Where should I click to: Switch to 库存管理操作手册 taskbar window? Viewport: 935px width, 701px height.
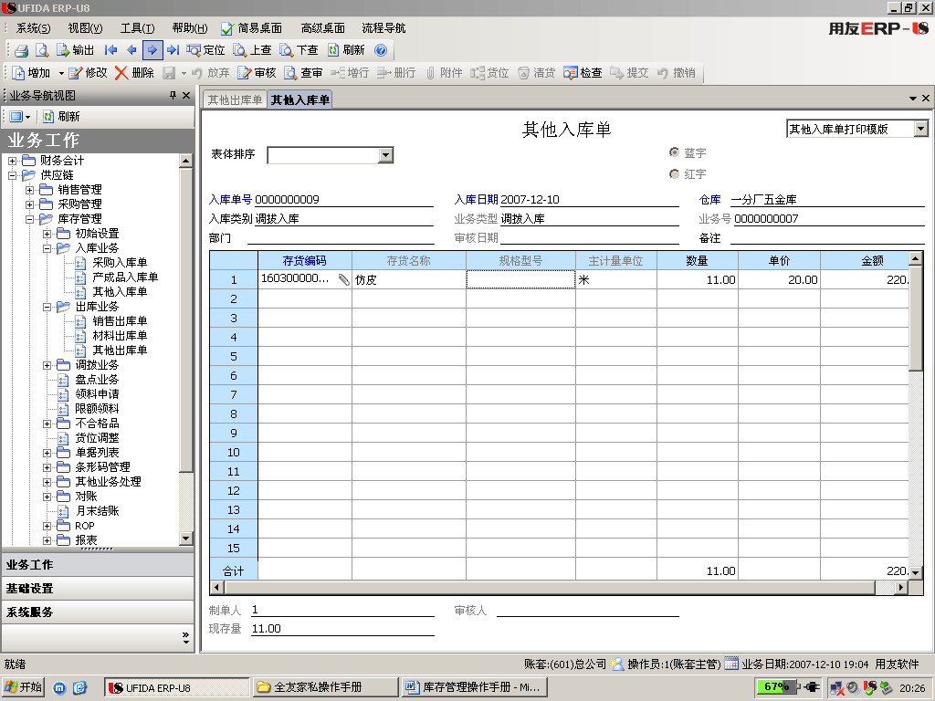click(474, 687)
